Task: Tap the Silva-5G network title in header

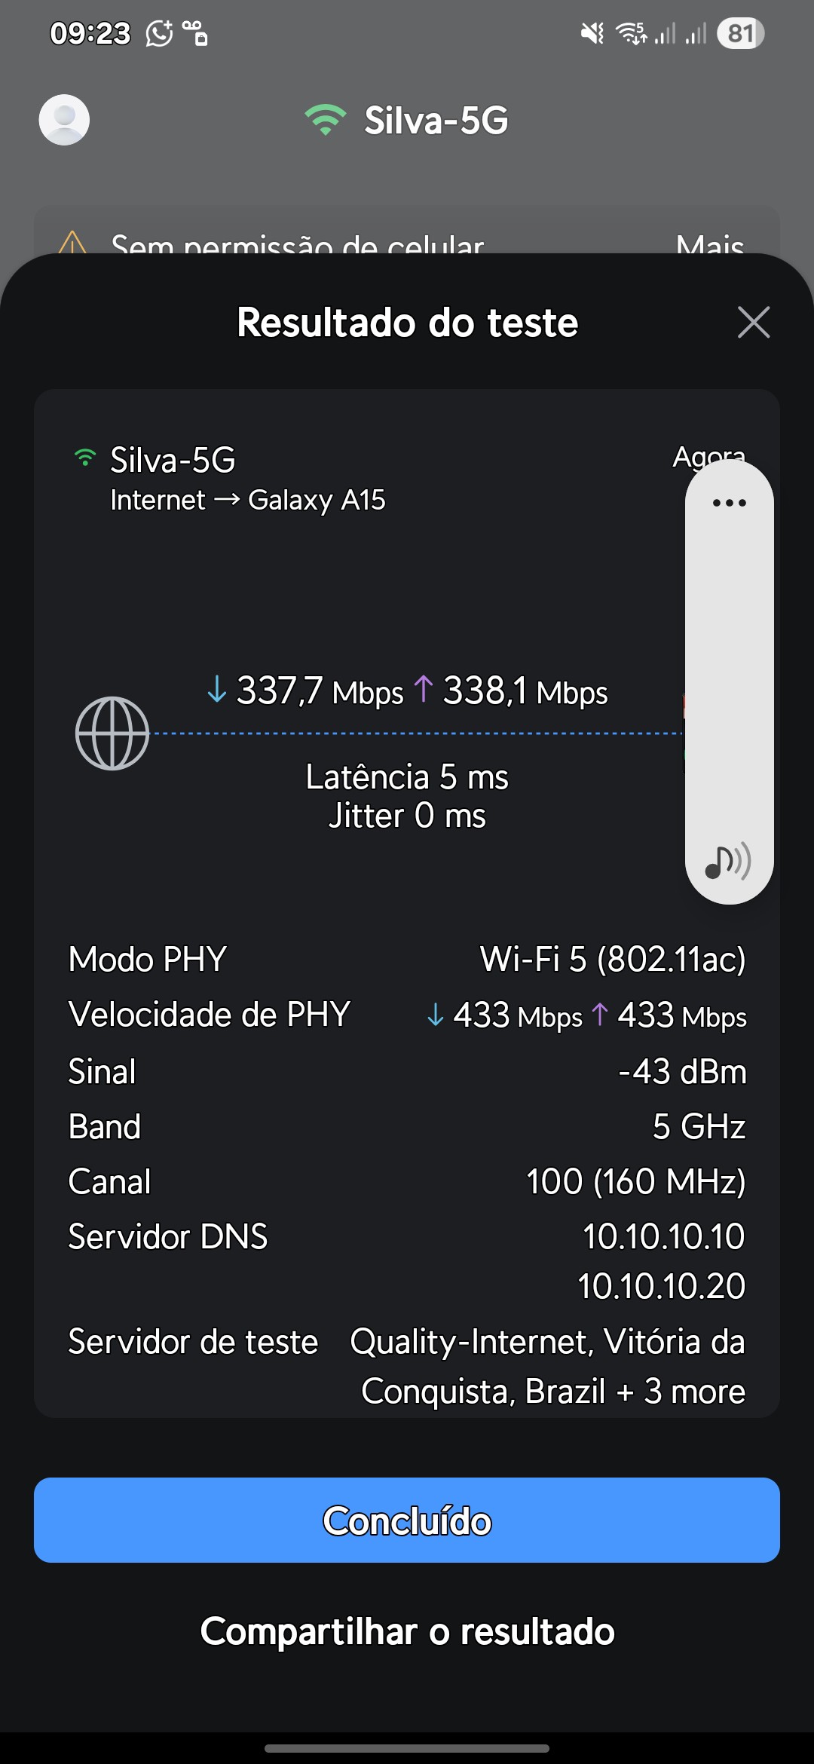Action: [x=436, y=121]
